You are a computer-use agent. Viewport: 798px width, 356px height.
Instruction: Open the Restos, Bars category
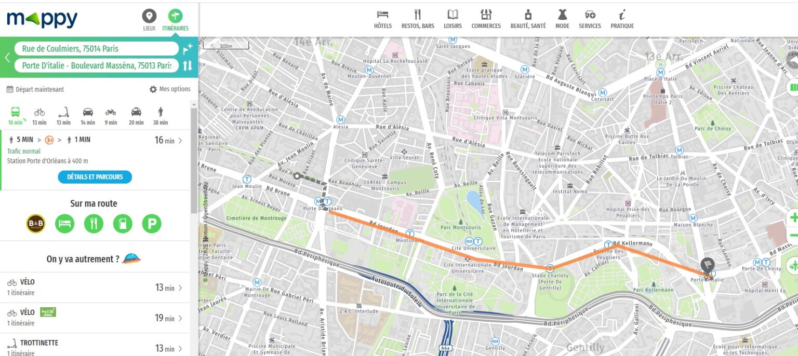click(x=418, y=19)
